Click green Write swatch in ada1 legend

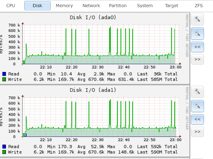(4, 152)
